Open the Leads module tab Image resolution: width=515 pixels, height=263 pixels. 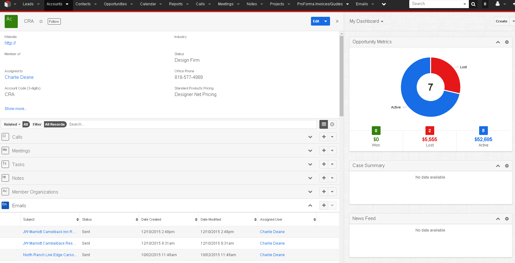coord(28,4)
